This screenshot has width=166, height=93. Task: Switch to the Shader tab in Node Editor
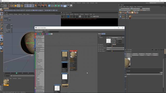(x=103, y=34)
